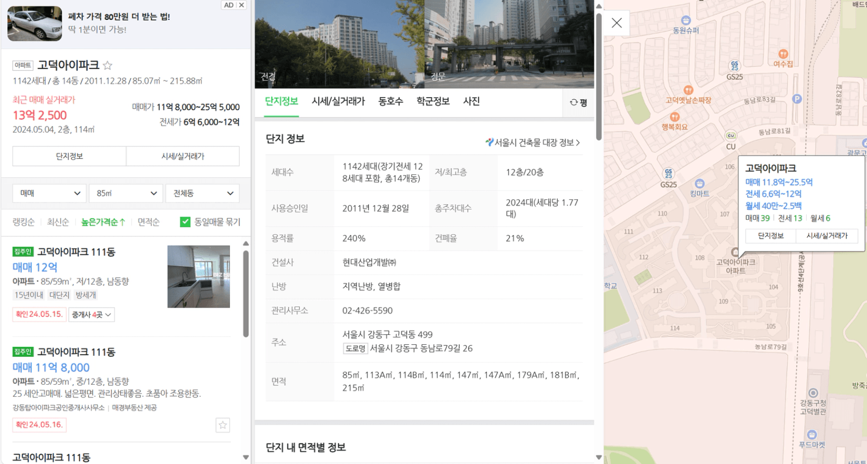This screenshot has width=867, height=464.
Task: Click the GS25 icon near 킹마트
Action: (x=668, y=173)
